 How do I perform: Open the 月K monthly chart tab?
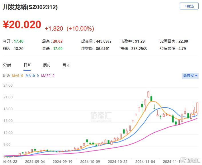[x=66, y=65]
